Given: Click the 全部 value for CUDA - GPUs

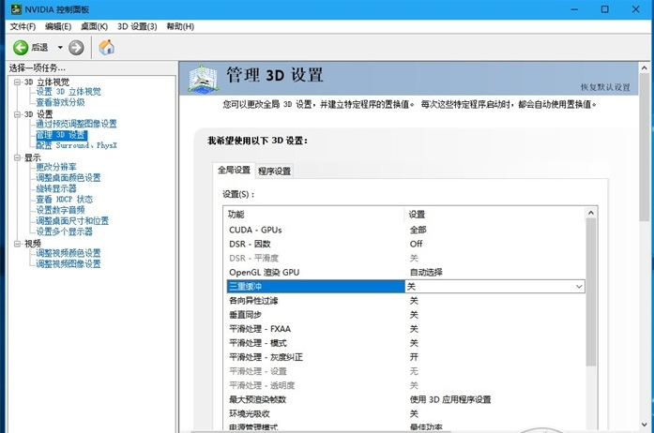Looking at the screenshot, I should (418, 230).
